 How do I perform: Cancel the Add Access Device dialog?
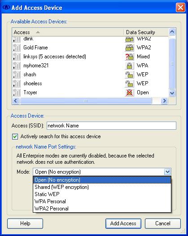pyautogui.click(x=163, y=223)
